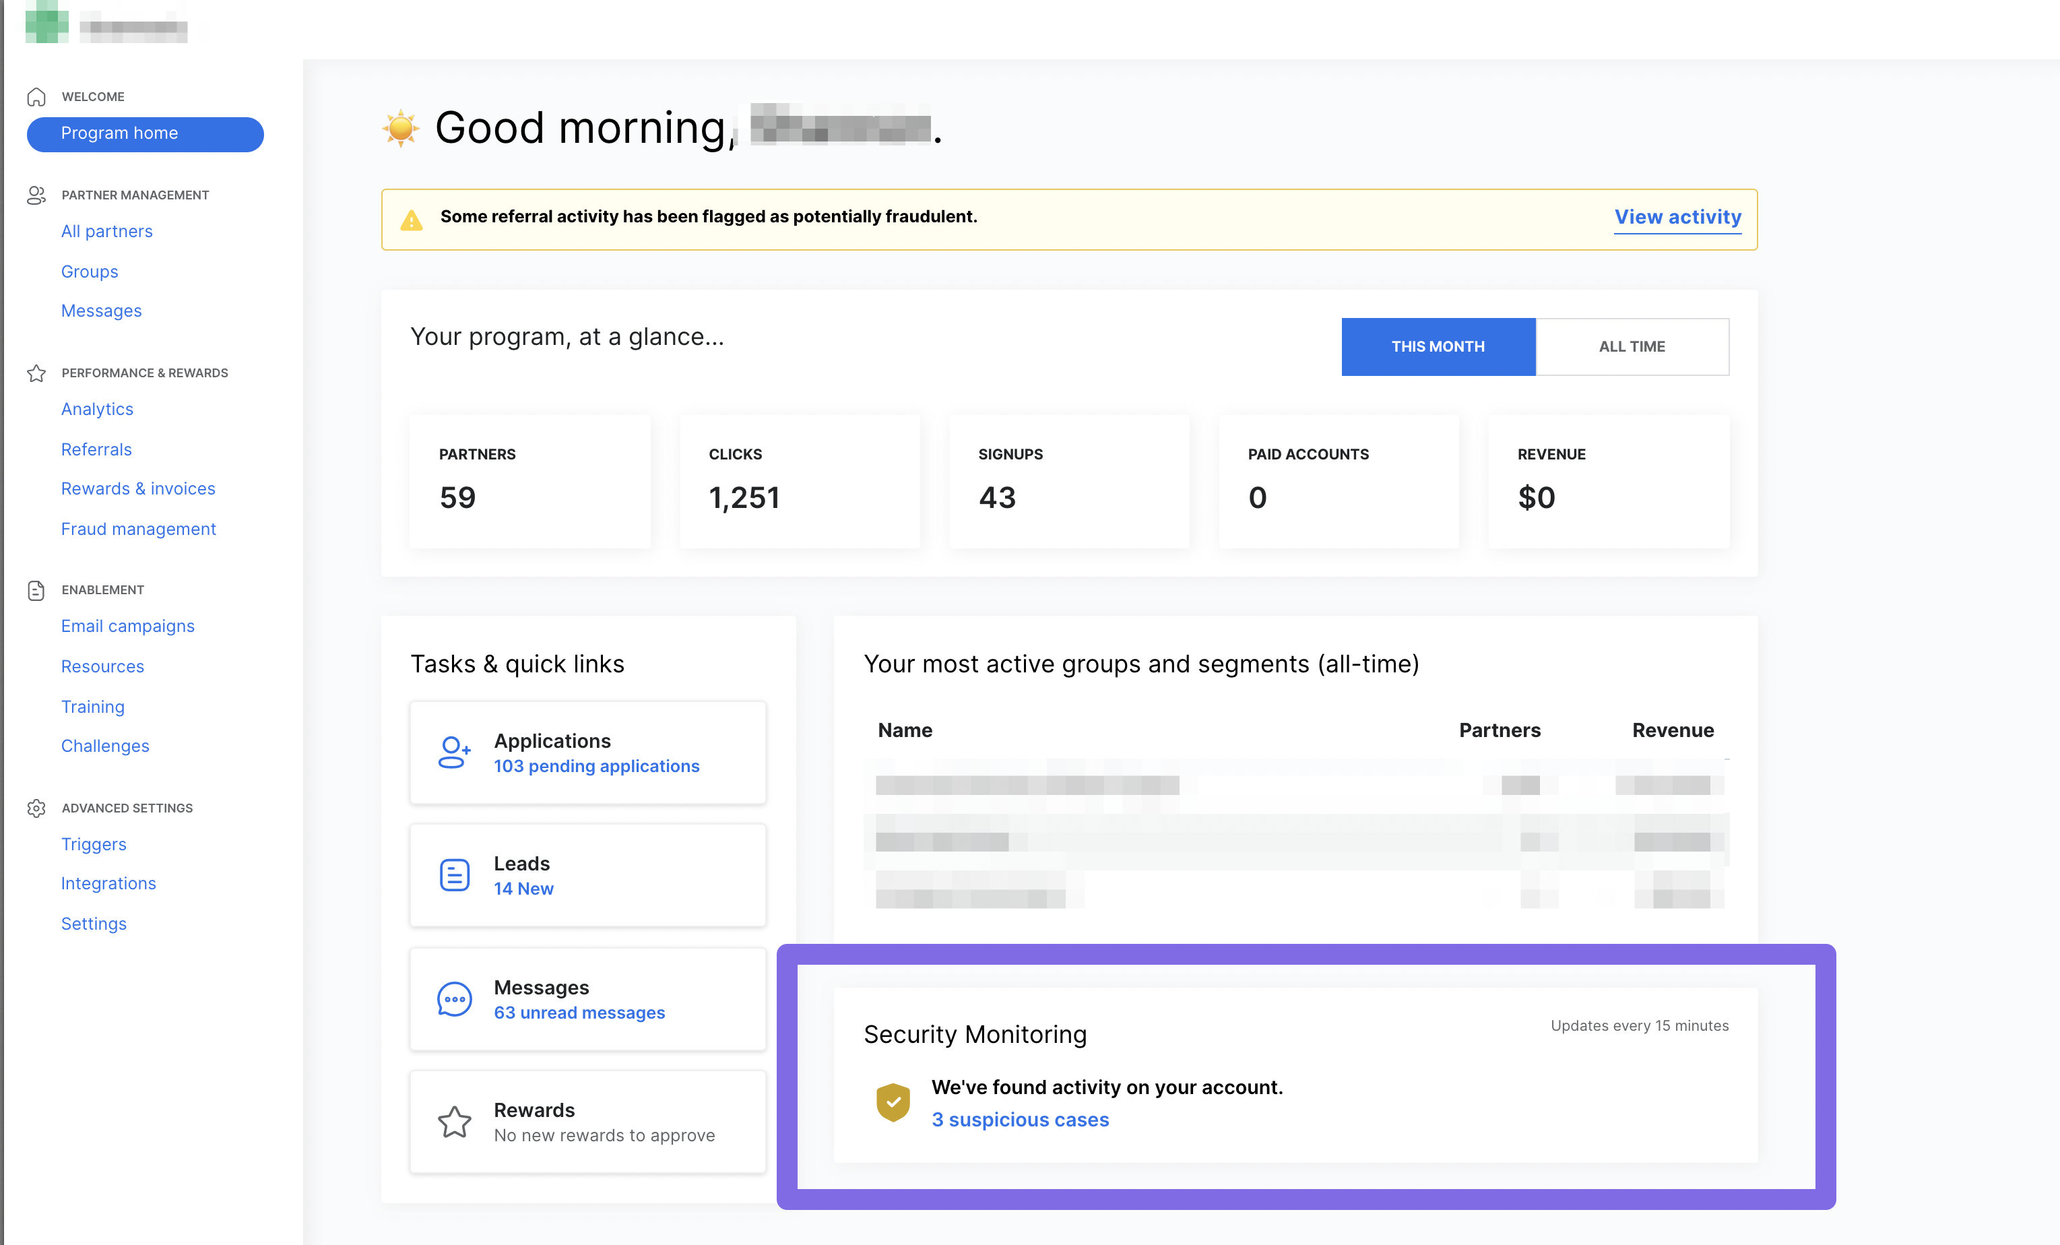Click the Messages chat bubble icon
The image size is (2060, 1245).
[x=454, y=999]
